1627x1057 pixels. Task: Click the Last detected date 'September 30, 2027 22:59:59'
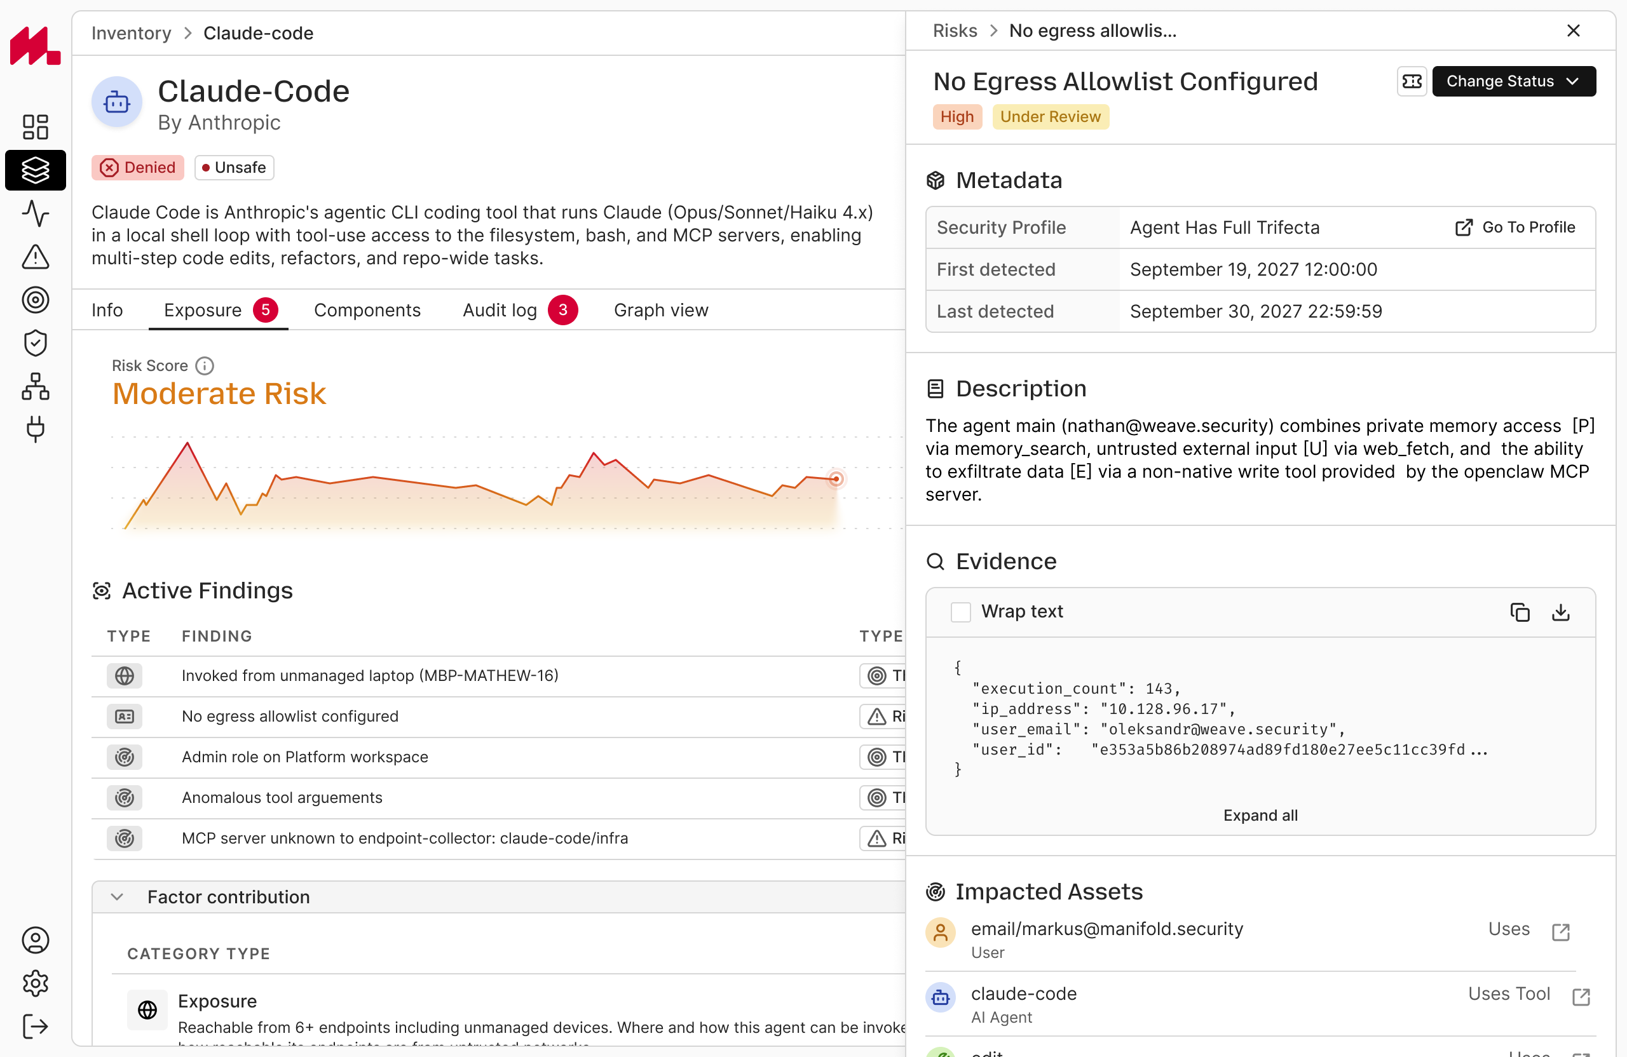pyautogui.click(x=1256, y=311)
